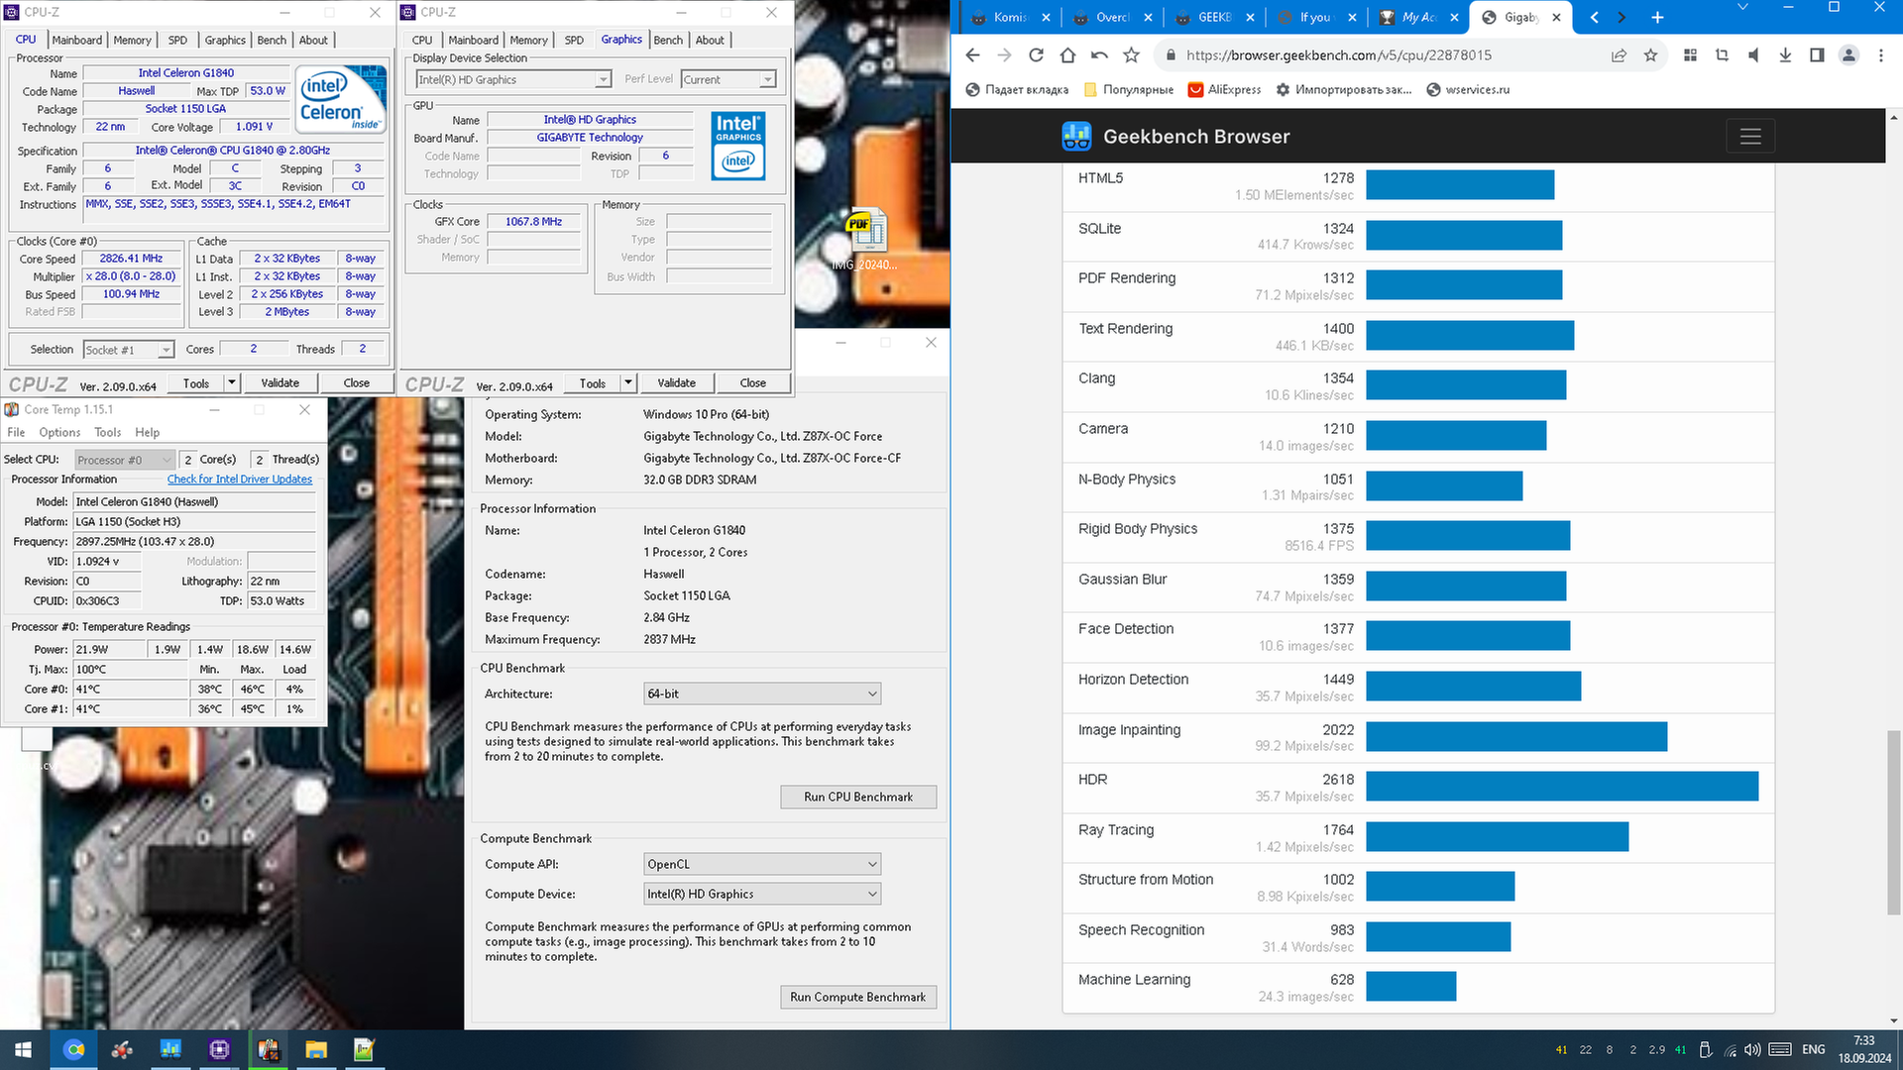The image size is (1903, 1070).
Task: Open Perf Level Current dropdown
Action: (x=728, y=79)
